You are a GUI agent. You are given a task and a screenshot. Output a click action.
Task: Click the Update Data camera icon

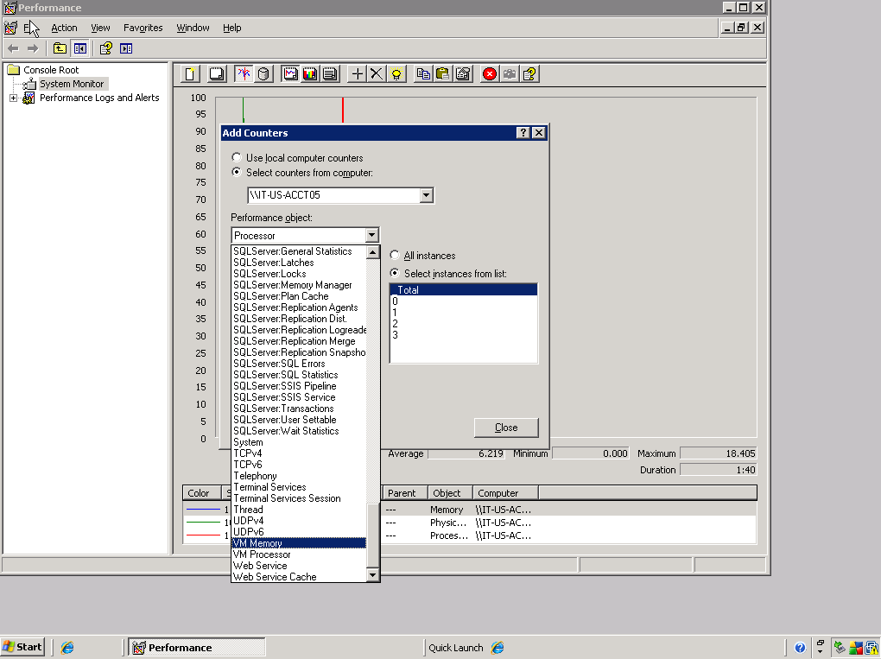[x=510, y=74]
